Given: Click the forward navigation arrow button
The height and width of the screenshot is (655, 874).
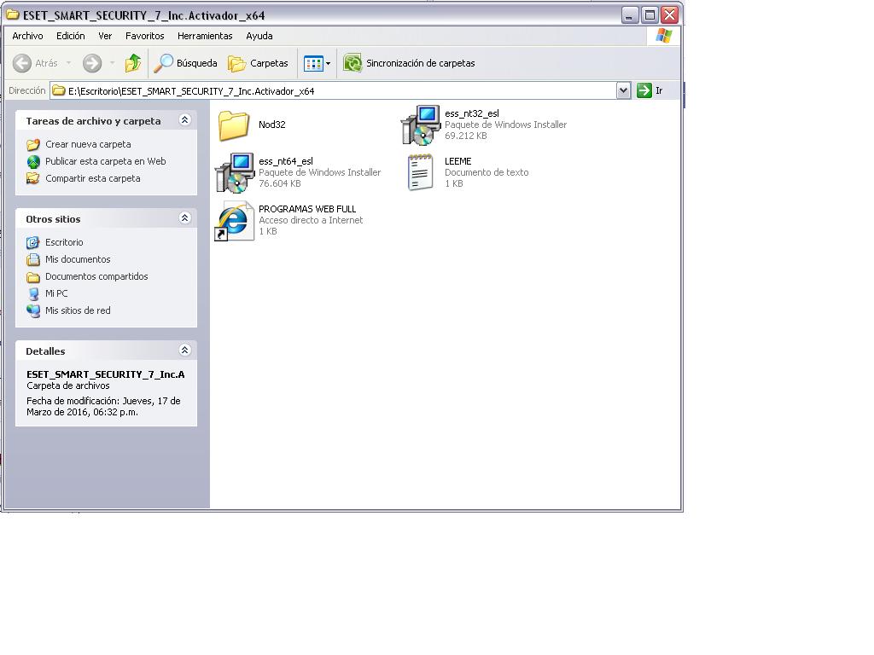Looking at the screenshot, I should 92,63.
